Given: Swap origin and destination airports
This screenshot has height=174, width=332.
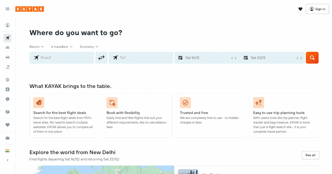Looking at the screenshot, I should [x=101, y=58].
